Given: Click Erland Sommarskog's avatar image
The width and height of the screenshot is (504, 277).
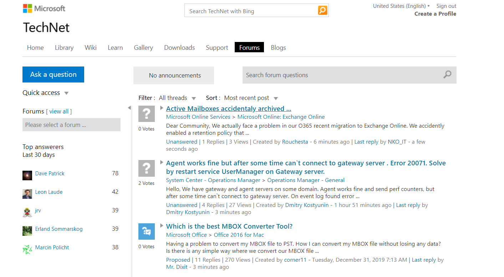Looking at the screenshot, I should [27, 231].
